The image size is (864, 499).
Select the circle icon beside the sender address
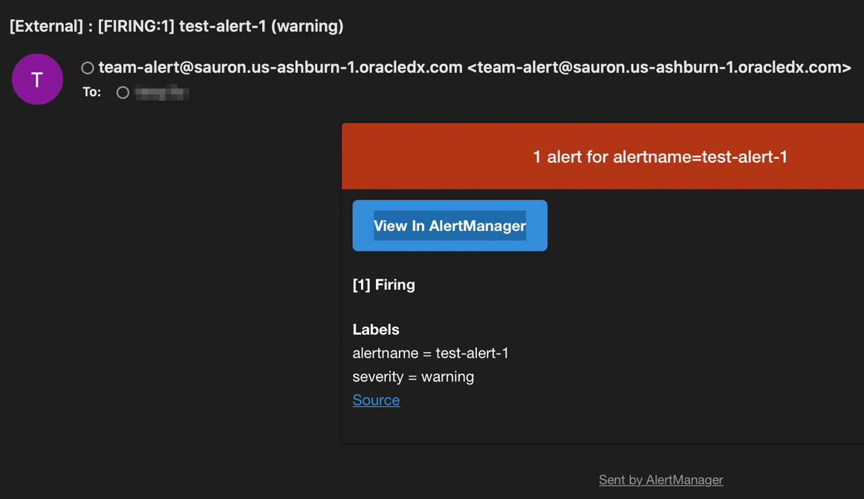(x=87, y=67)
